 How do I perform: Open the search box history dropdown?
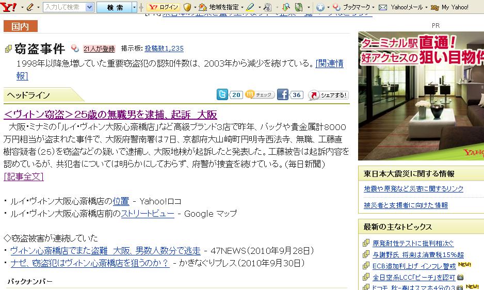point(89,7)
